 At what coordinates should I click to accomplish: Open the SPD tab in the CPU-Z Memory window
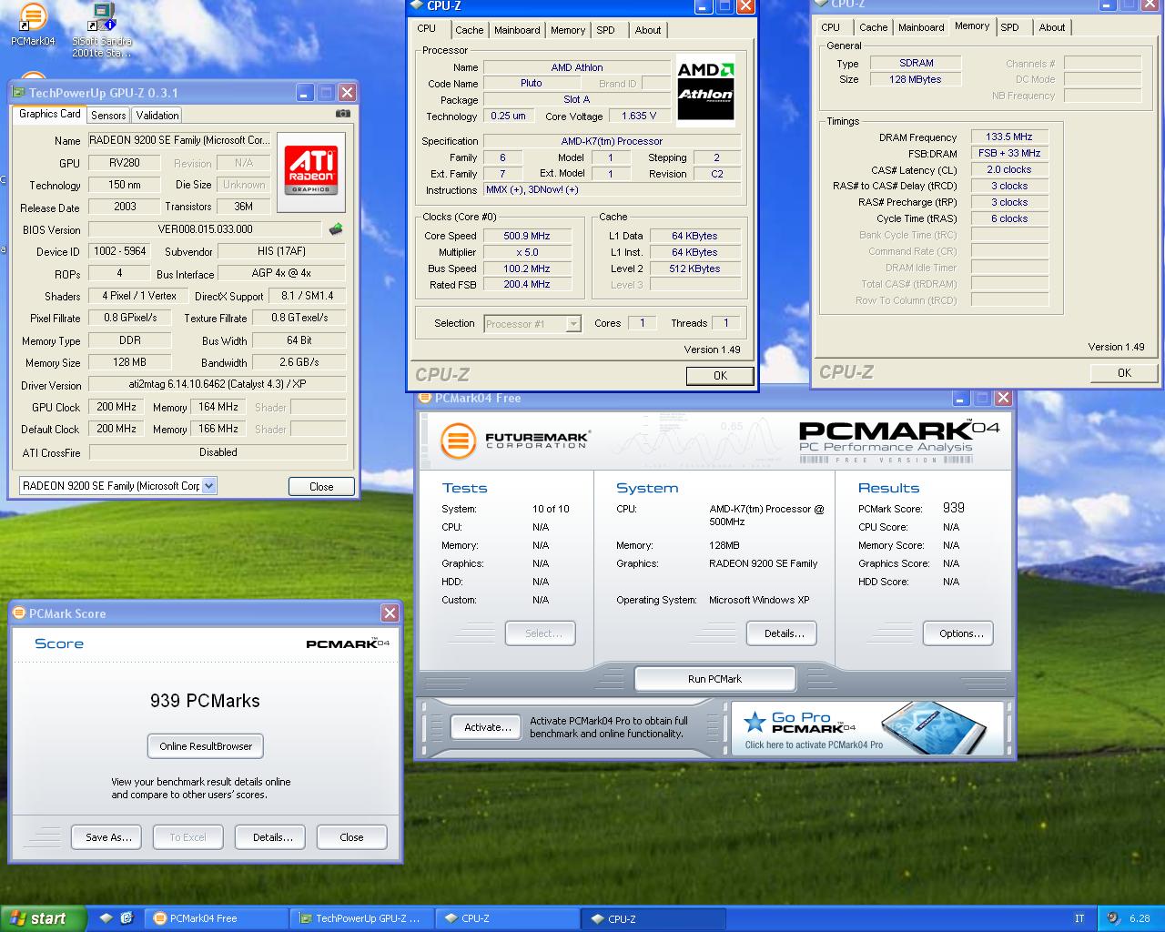1010,27
